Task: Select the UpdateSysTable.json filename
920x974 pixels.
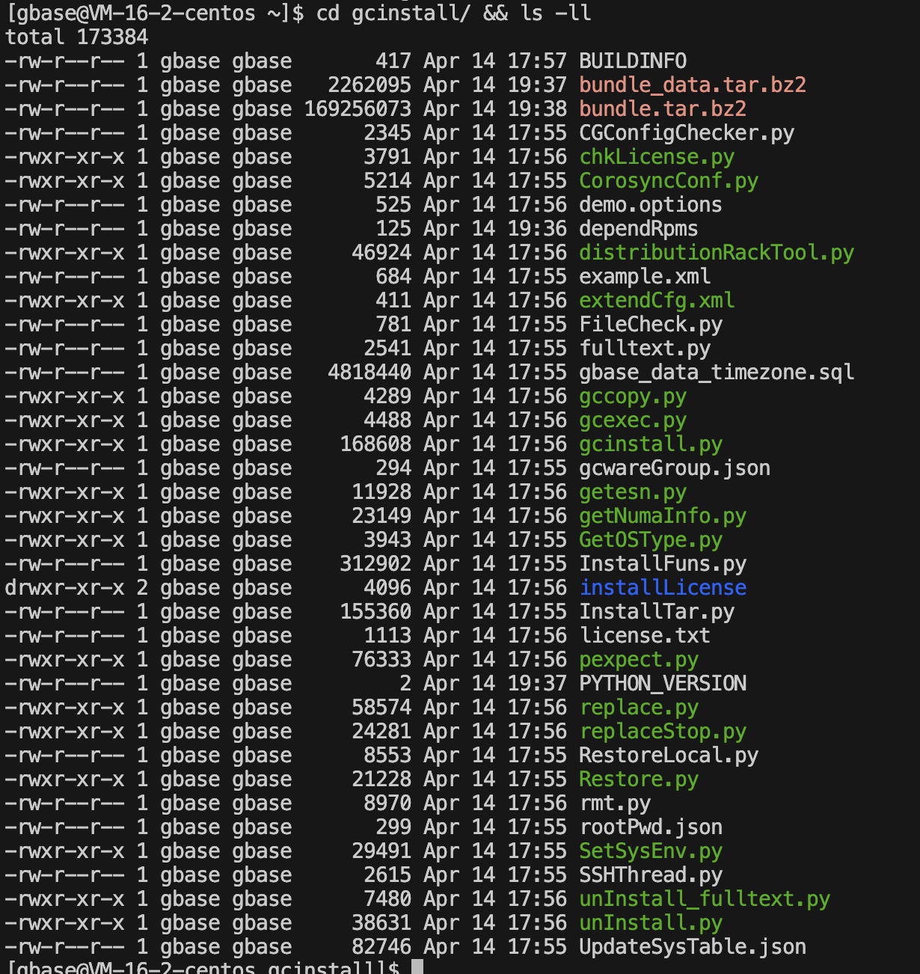Action: (693, 947)
